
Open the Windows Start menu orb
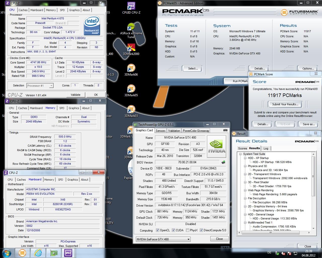click(7, 253)
